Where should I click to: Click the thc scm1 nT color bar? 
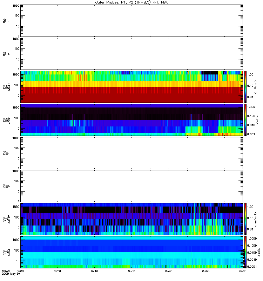click(x=245, y=252)
